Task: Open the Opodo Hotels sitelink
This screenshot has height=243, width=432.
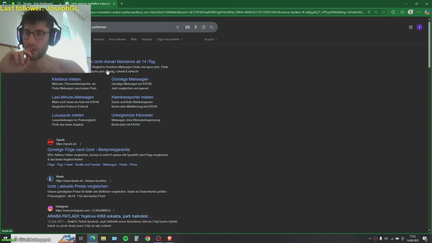Action: tap(123, 165)
